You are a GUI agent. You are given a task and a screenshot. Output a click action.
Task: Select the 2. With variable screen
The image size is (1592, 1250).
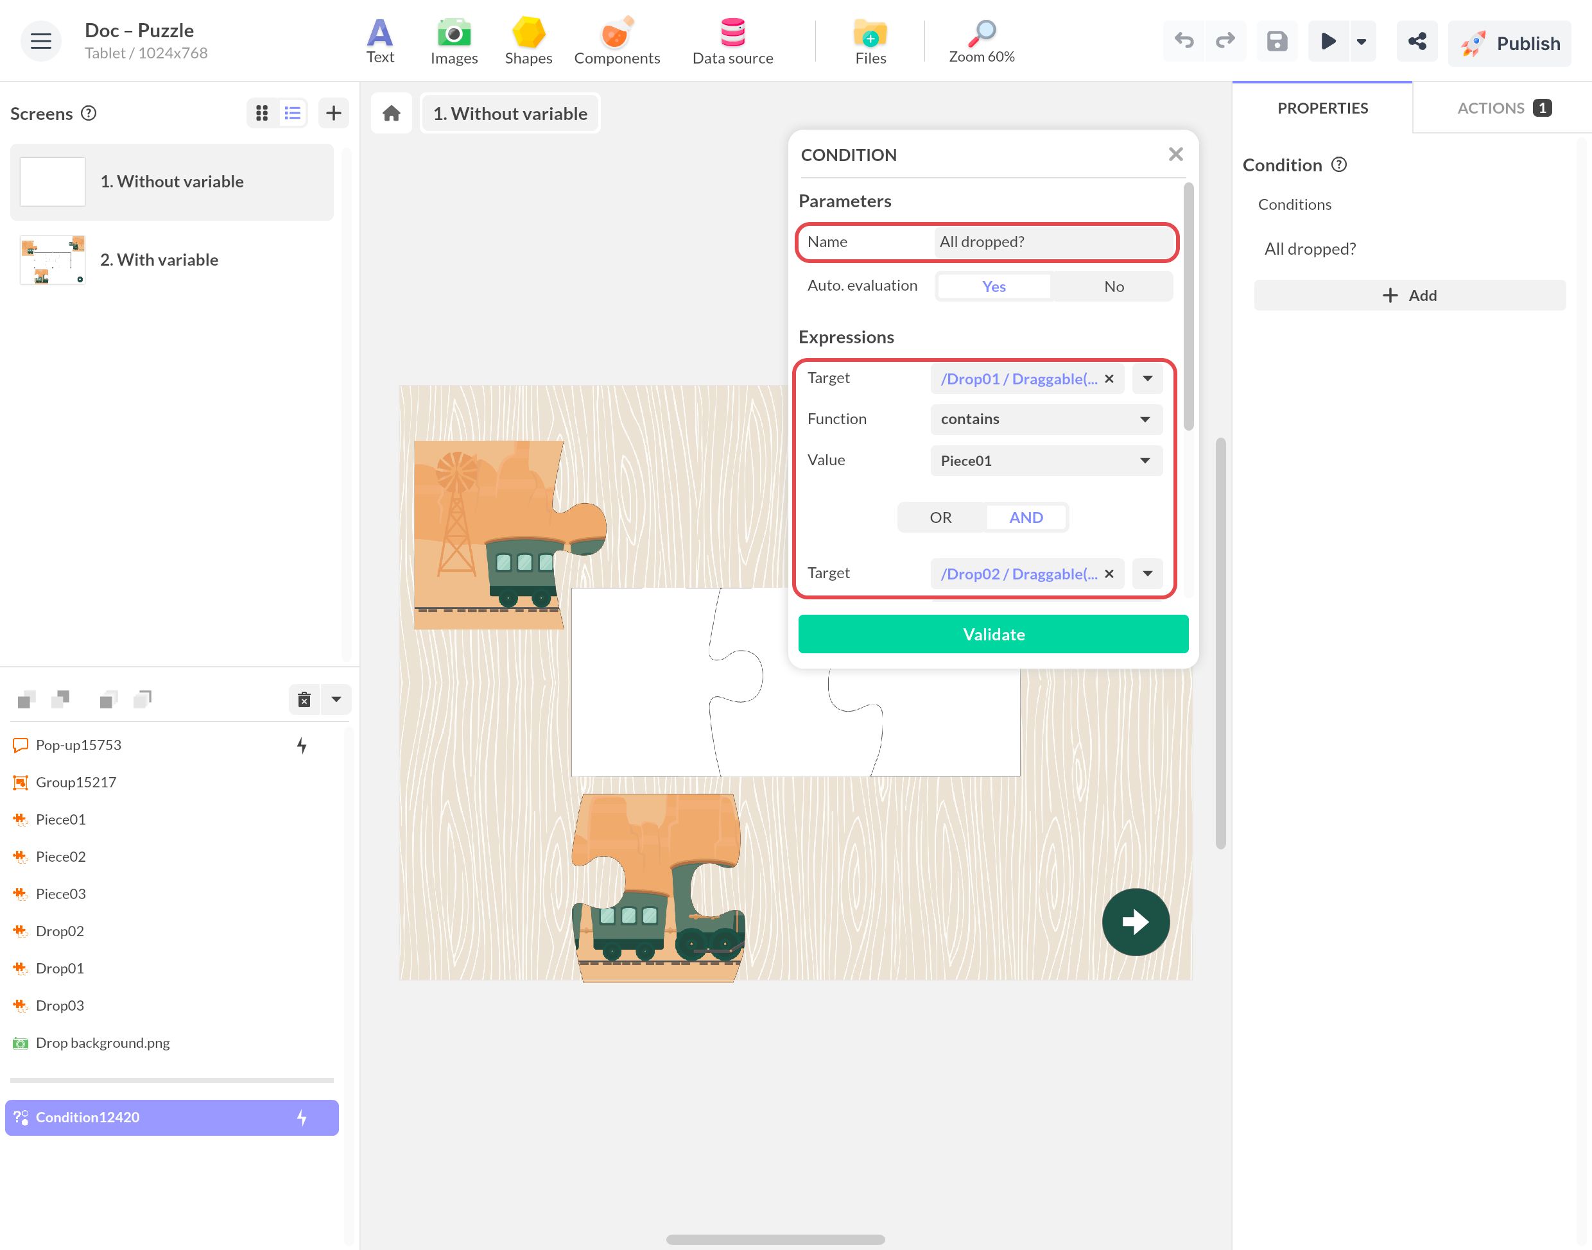(172, 260)
